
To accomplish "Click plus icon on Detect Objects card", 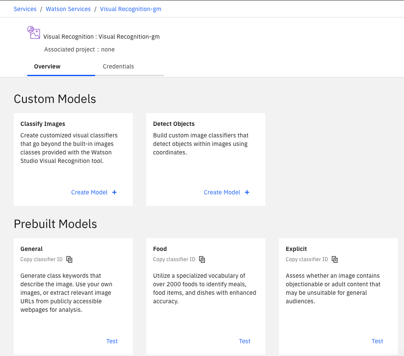I will [x=247, y=192].
